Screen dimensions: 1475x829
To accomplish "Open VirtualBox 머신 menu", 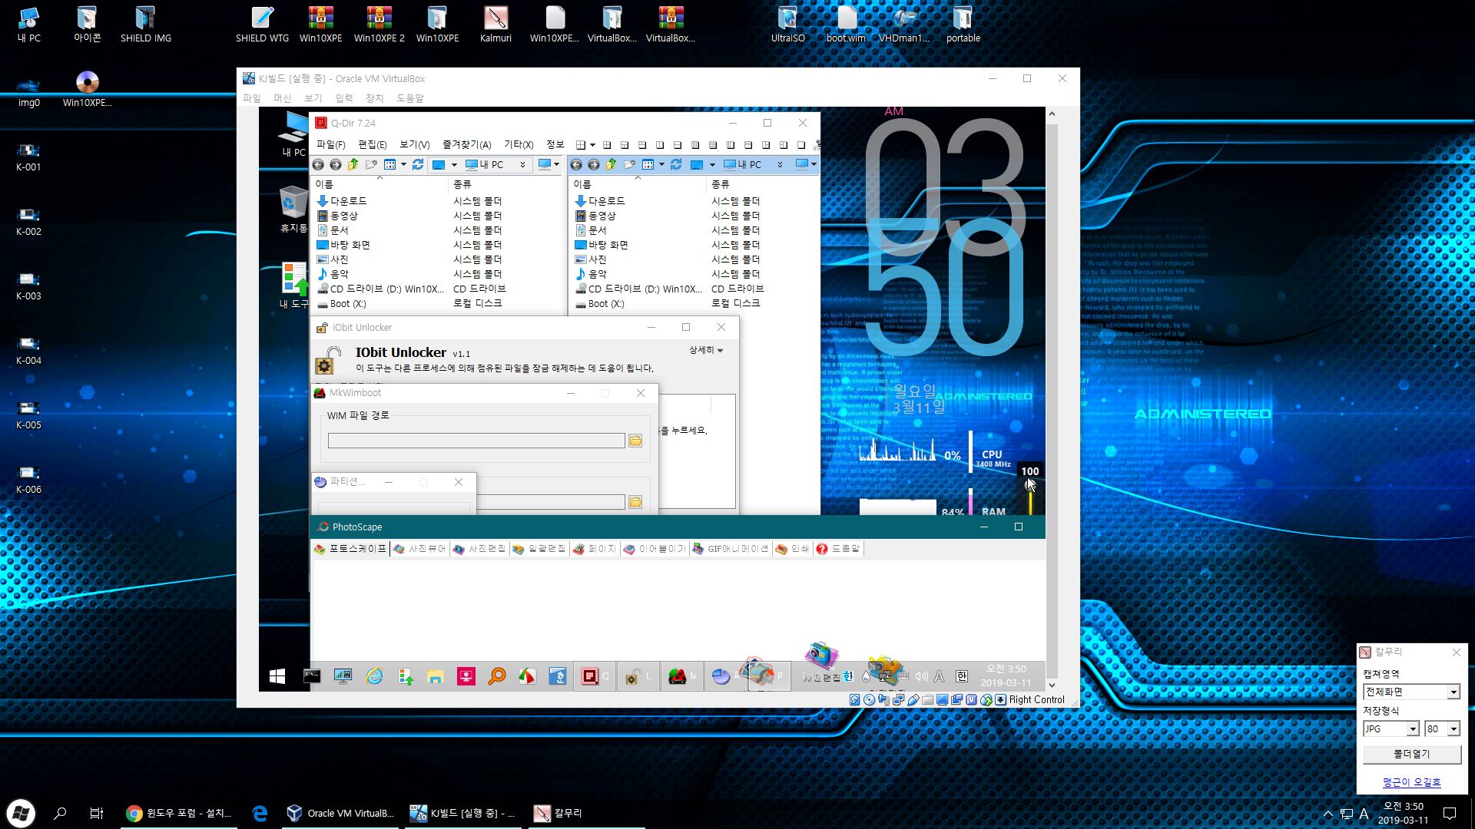I will coord(283,98).
